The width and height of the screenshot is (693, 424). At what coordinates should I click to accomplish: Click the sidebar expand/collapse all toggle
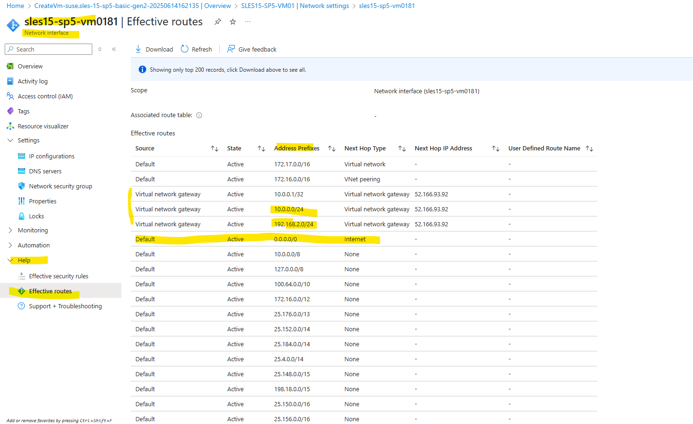100,49
